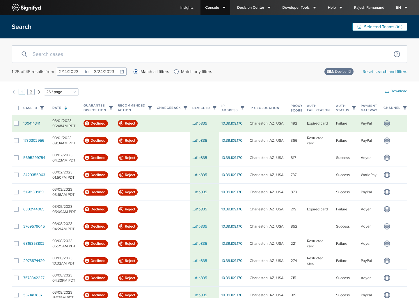Click the Channel column filter icon
The width and height of the screenshot is (419, 298).
coord(404,108)
